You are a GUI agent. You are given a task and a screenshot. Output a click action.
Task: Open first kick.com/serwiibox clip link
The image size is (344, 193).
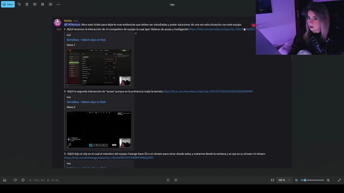click(222, 29)
